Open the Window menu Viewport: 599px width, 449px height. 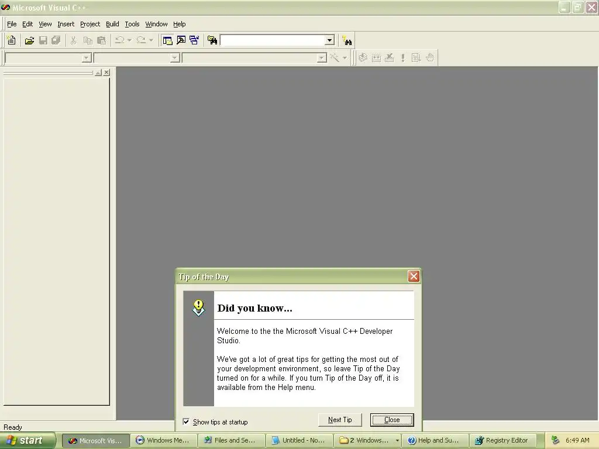coord(156,24)
